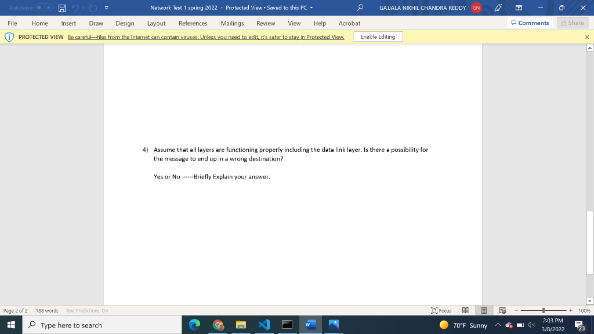Expand hidden system tray icons chevron
The height and width of the screenshot is (334, 594).
click(x=498, y=325)
